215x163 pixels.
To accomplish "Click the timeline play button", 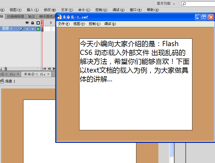I will pyautogui.click(x=54, y=69).
